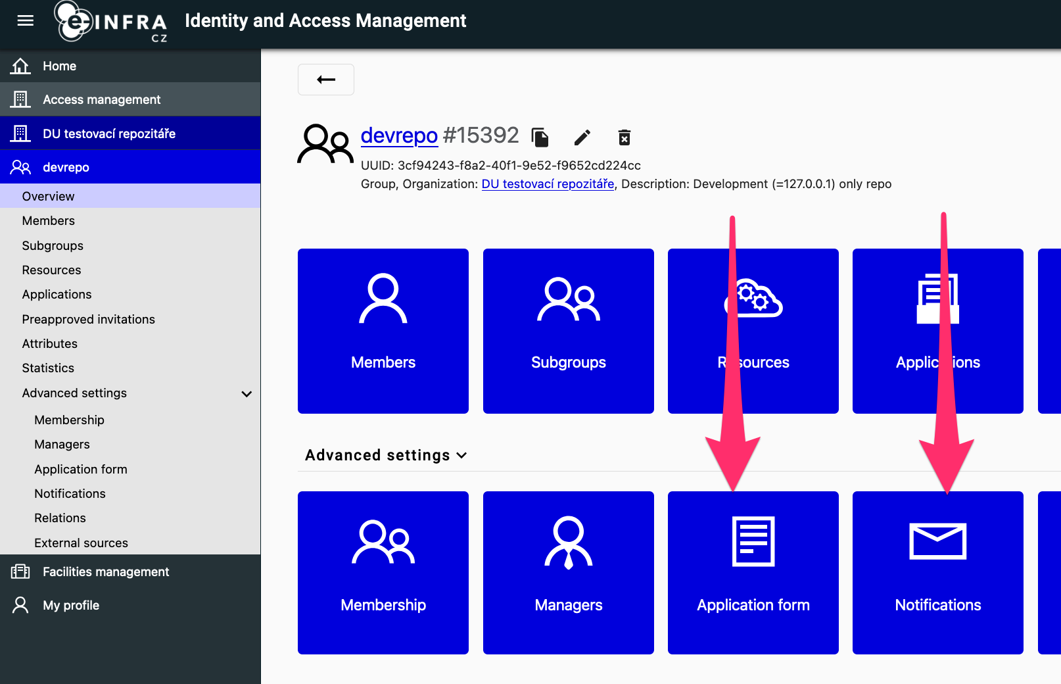
Task: Copy the devrepo group name with copy icon
Action: pos(540,137)
